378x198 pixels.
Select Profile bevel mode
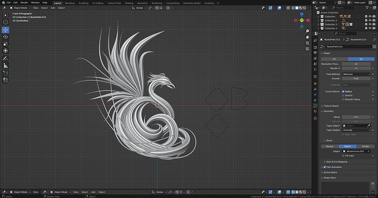coord(365,146)
